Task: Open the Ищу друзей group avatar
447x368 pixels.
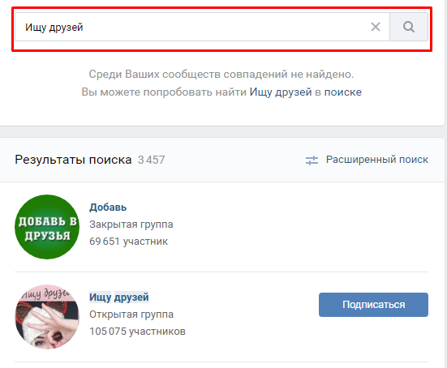Action: [47, 317]
